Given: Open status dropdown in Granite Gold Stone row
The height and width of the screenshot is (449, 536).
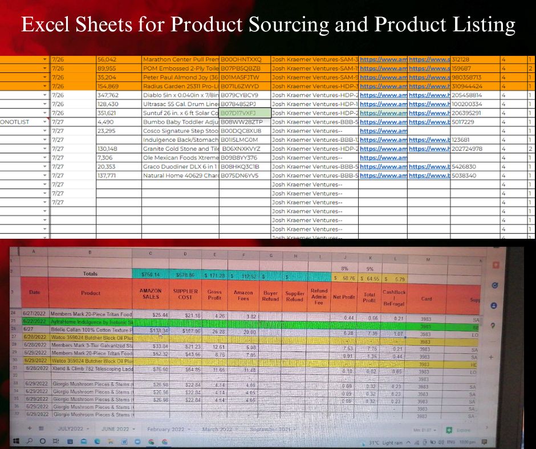Looking at the screenshot, I should coord(45,149).
